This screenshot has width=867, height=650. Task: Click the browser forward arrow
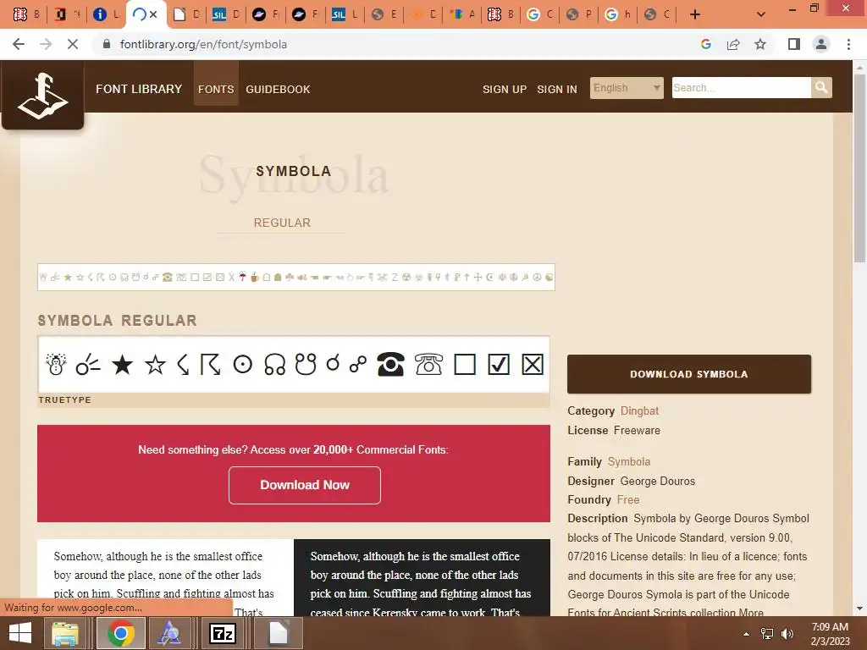click(x=46, y=44)
